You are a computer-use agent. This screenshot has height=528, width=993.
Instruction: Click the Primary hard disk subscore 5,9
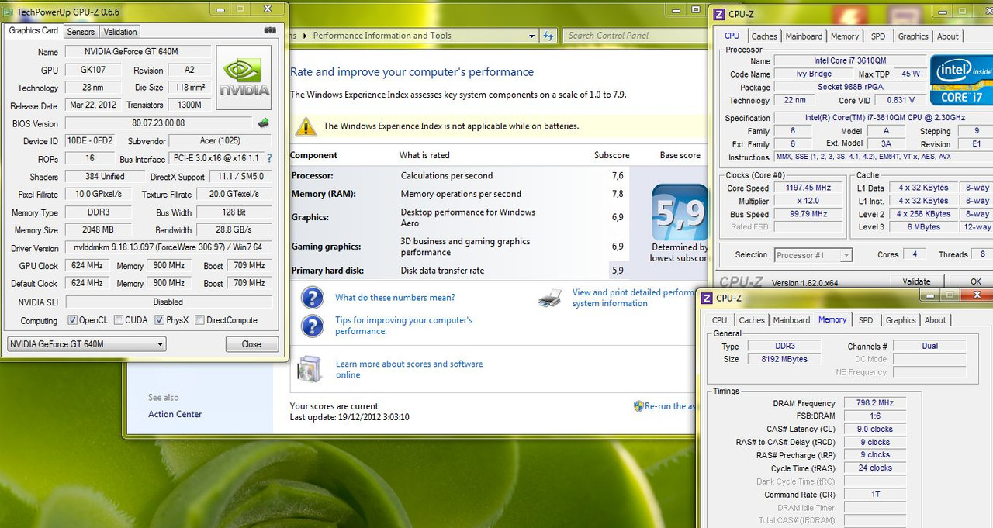(618, 271)
